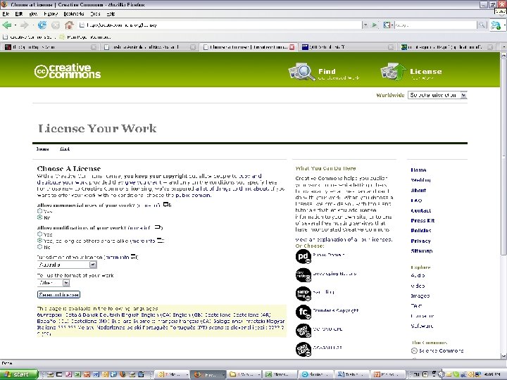Open the Sitemap sidebar link
The width and height of the screenshot is (507, 380).
422,251
